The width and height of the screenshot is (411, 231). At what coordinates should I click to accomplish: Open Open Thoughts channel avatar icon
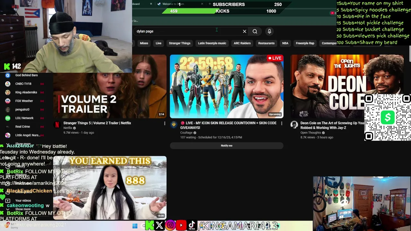[294, 125]
